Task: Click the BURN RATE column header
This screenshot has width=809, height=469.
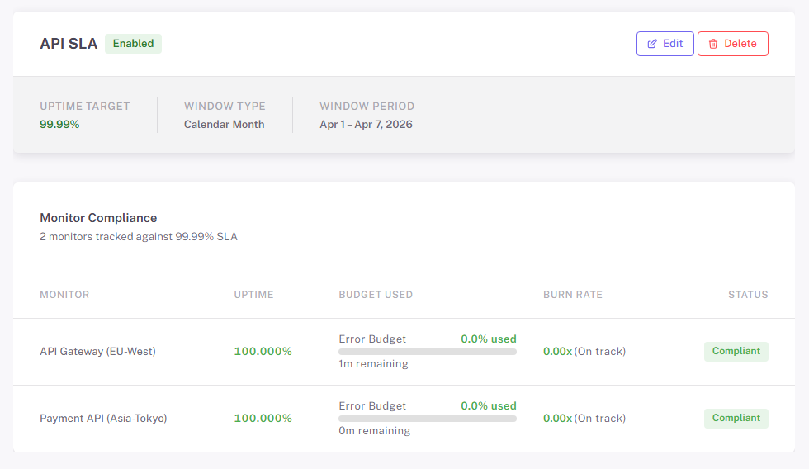Action: tap(572, 295)
